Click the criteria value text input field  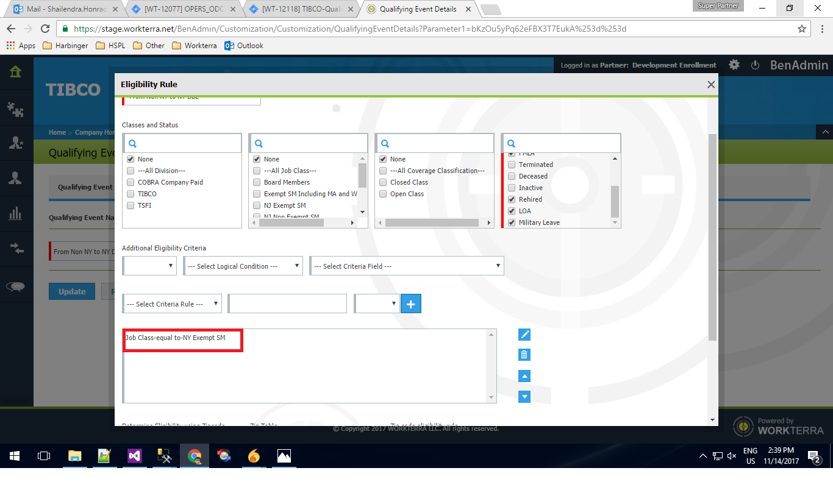click(287, 303)
